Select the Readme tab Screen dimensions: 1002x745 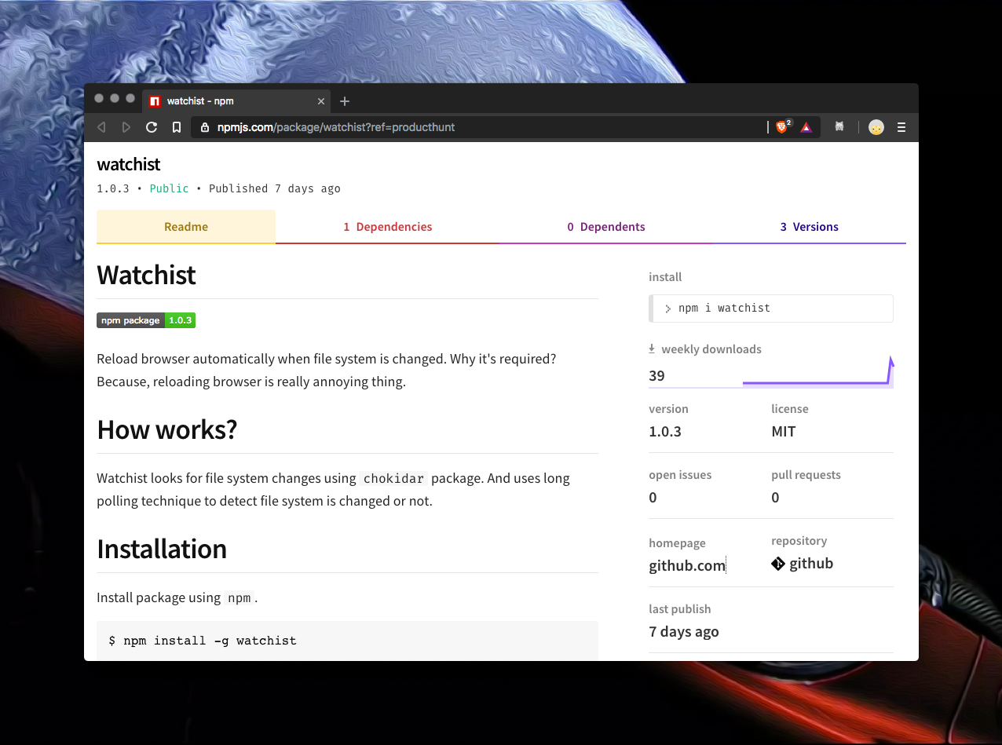point(186,227)
